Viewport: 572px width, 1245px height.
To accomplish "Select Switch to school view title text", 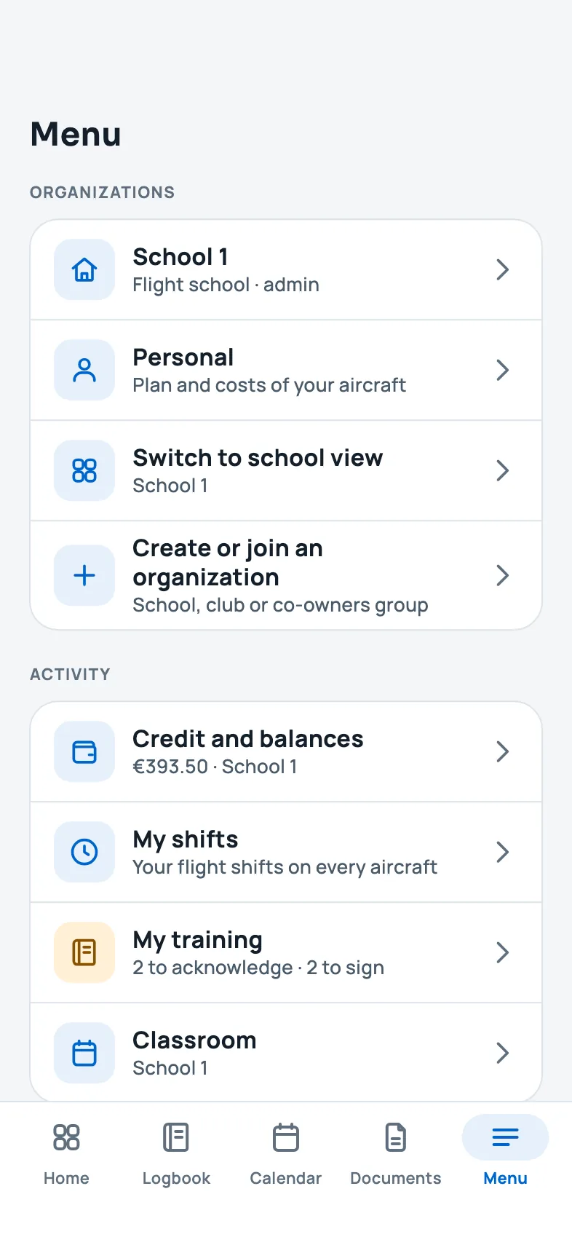I will (x=258, y=457).
